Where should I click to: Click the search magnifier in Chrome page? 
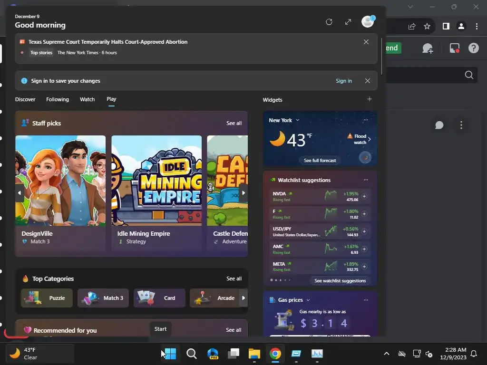(469, 75)
